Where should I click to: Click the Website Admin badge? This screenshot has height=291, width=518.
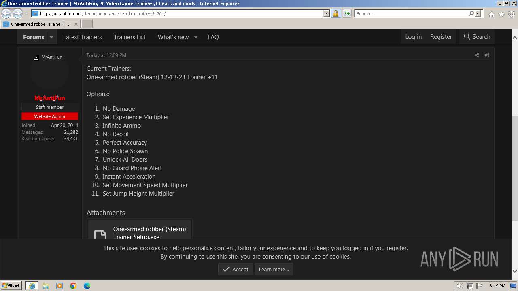pyautogui.click(x=49, y=116)
